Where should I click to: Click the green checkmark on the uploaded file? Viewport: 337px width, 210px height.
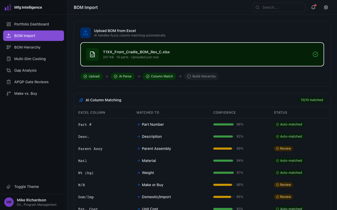[x=315, y=54]
